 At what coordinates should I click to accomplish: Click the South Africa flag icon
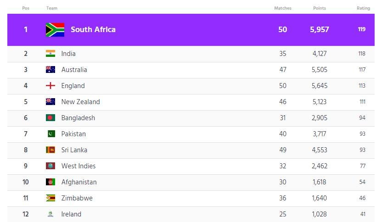click(x=55, y=30)
